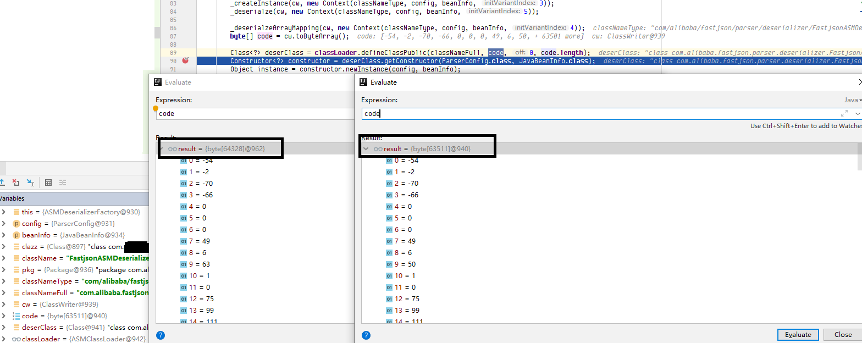Viewport: 862px width, 343px height.
Task: Remove the breakpoint on line 90
Action: coord(186,60)
